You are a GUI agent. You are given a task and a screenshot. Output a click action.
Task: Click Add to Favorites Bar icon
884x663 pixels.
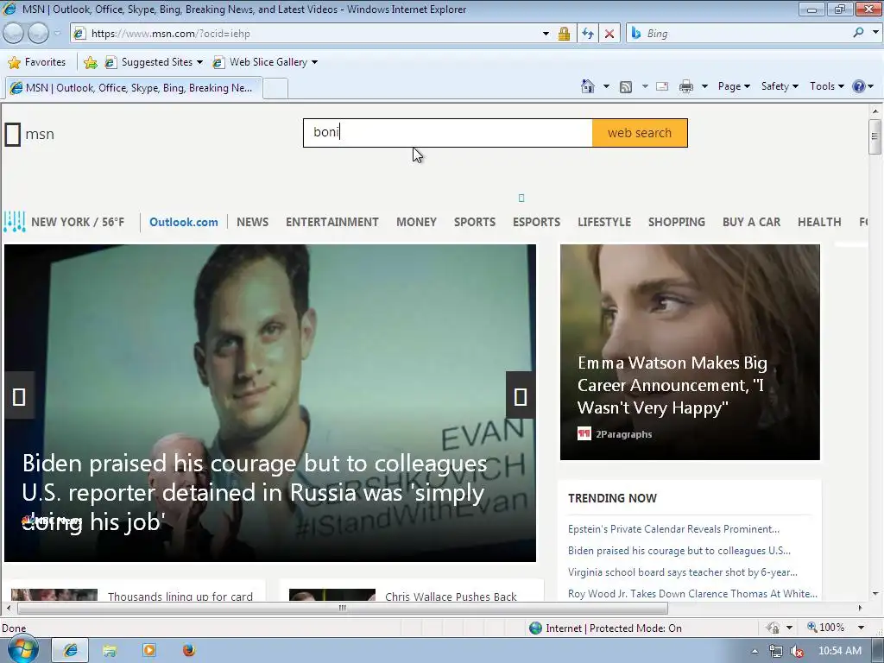(x=90, y=62)
